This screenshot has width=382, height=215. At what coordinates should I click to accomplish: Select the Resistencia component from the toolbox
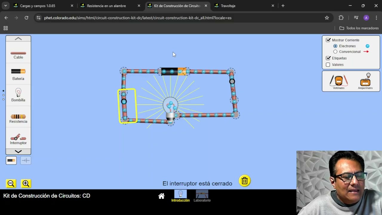point(18,119)
